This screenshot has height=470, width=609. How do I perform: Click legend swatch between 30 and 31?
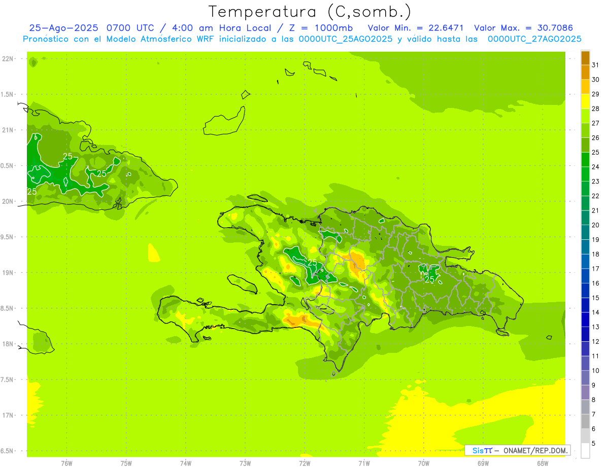(x=585, y=72)
